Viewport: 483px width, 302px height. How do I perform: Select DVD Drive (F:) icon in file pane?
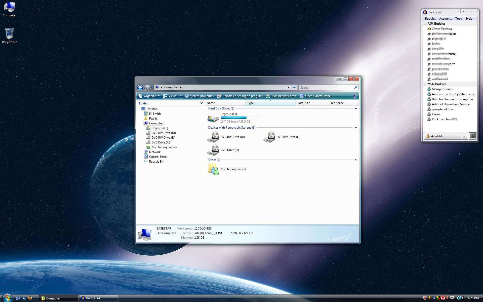tap(213, 150)
